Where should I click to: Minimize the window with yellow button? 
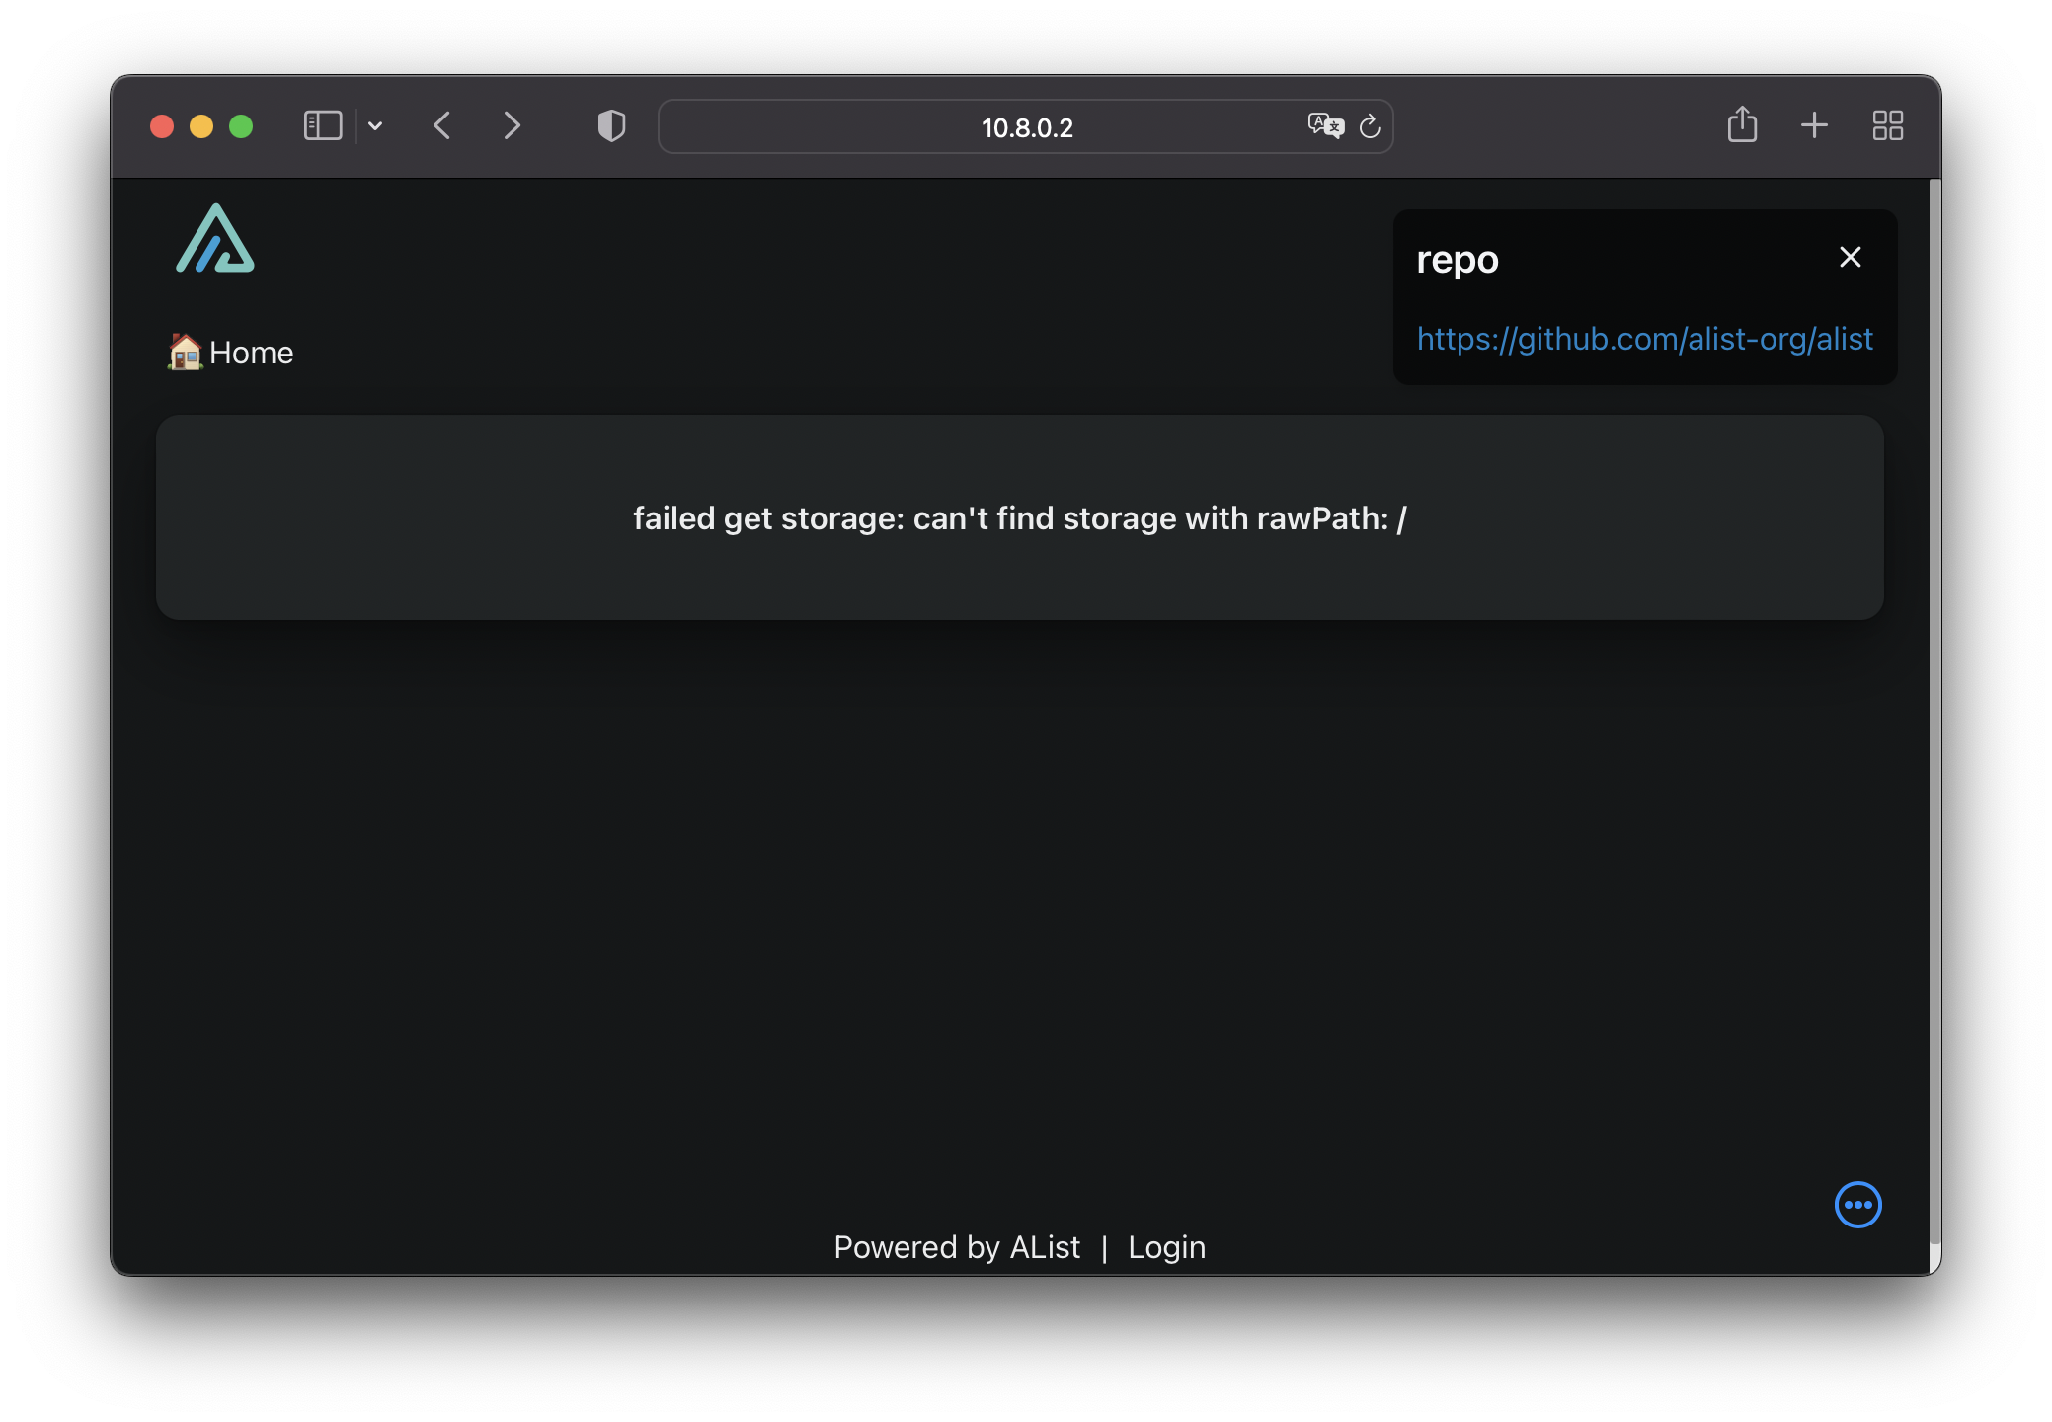tap(201, 126)
